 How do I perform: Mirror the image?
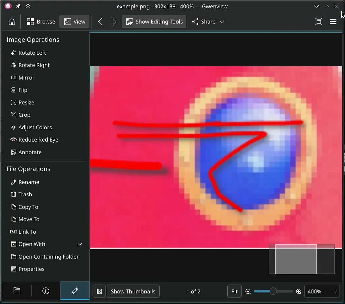(23, 78)
